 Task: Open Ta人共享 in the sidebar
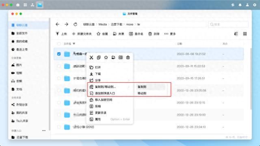[x=29, y=121]
